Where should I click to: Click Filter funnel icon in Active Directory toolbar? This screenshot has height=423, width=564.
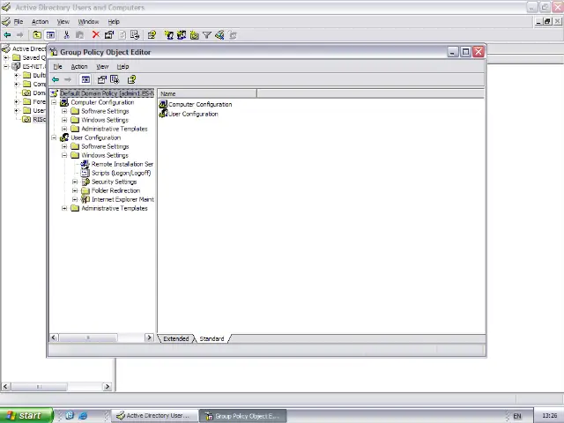coord(207,35)
